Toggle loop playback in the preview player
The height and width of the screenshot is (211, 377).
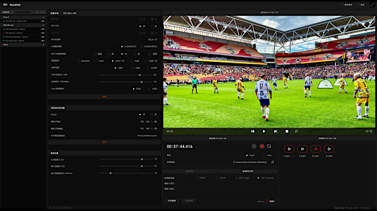coord(296,131)
